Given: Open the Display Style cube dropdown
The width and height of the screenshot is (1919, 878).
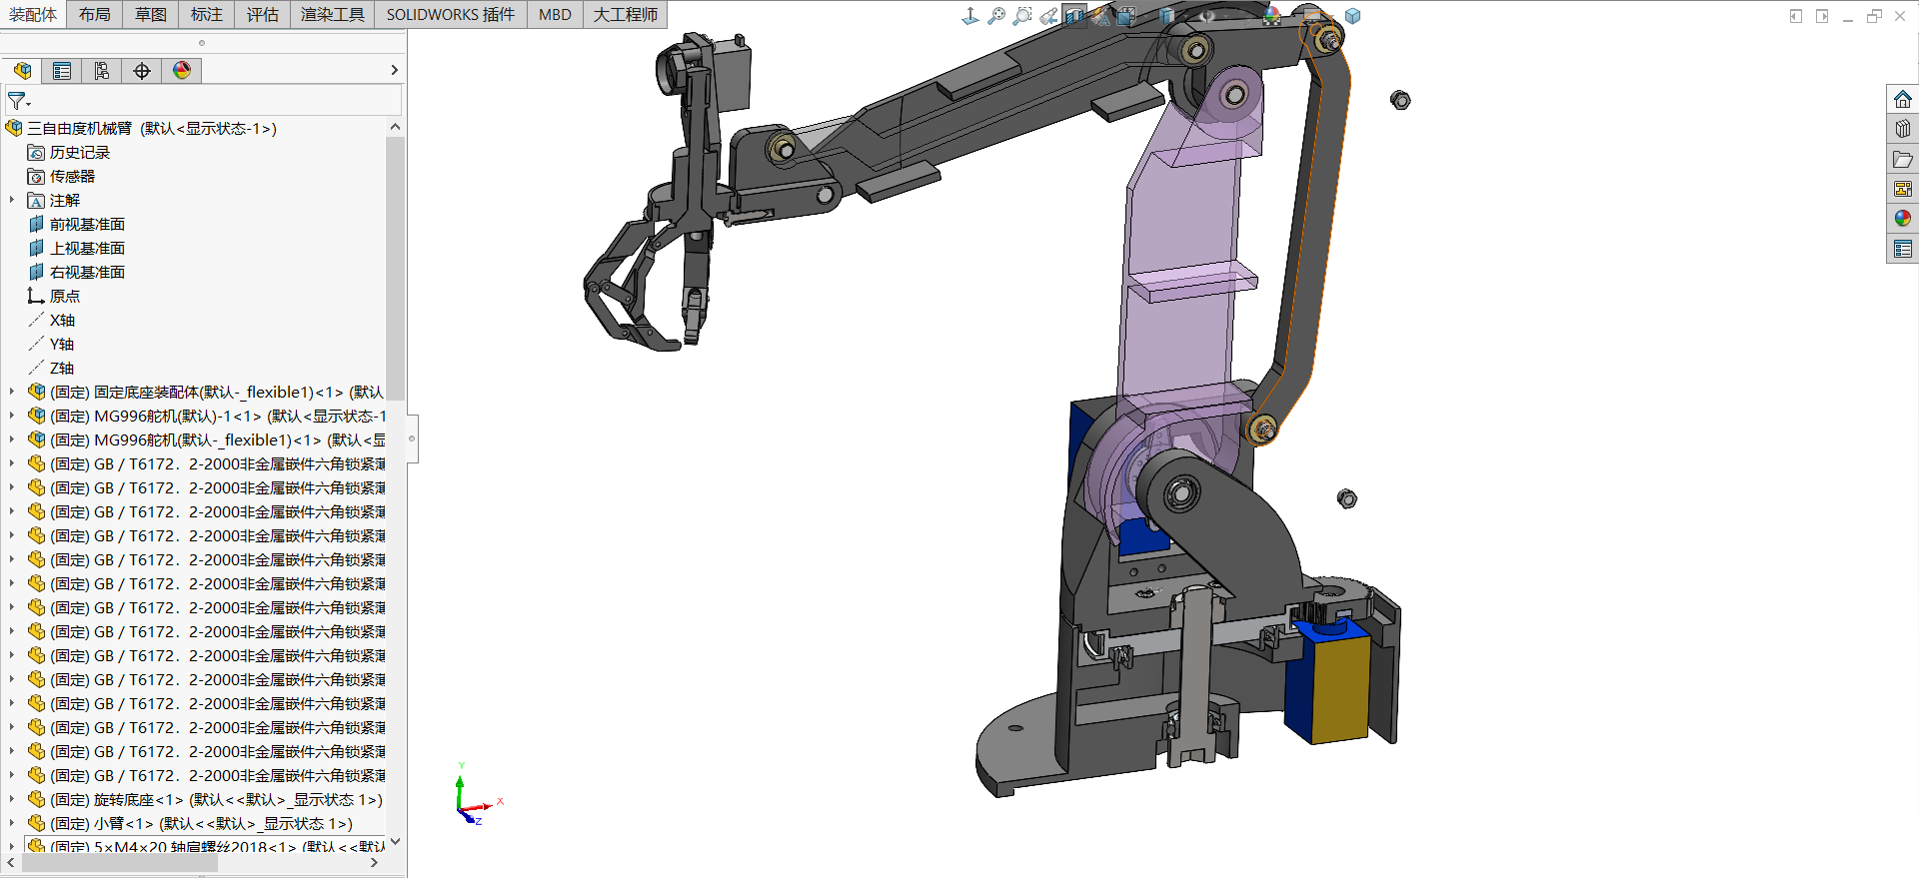Looking at the screenshot, I should pos(1166,16).
